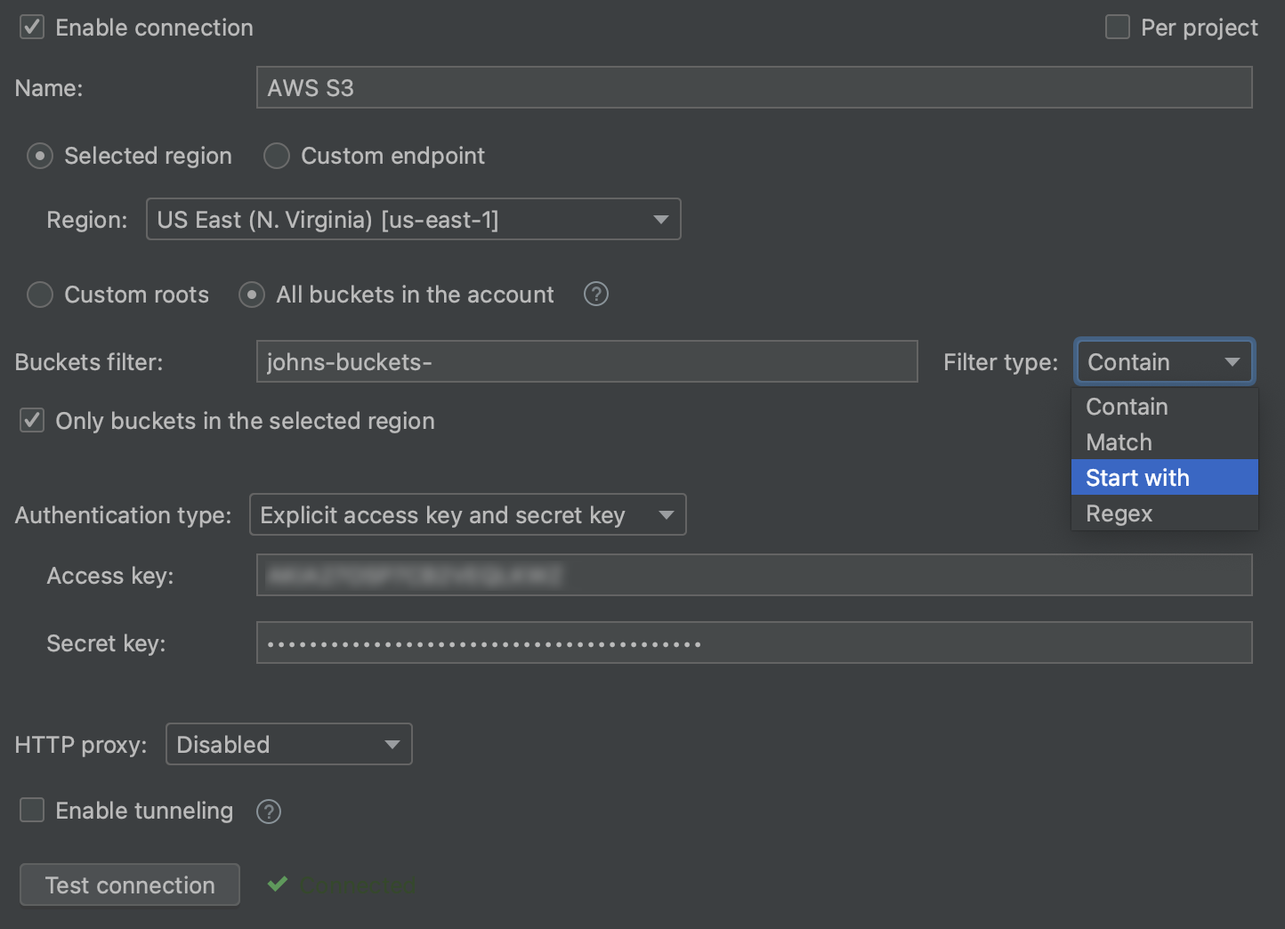Image resolution: width=1285 pixels, height=929 pixels.
Task: Select Regex from the filter type list
Action: pyautogui.click(x=1119, y=513)
